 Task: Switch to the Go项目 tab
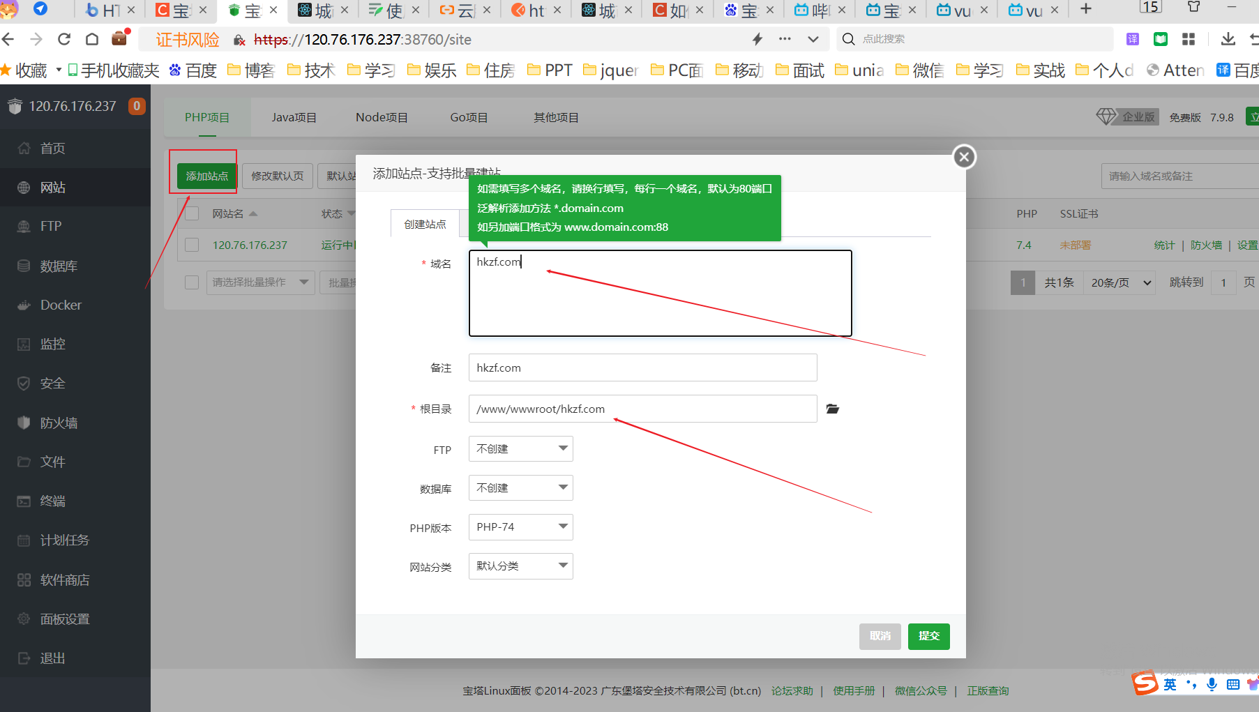click(469, 117)
